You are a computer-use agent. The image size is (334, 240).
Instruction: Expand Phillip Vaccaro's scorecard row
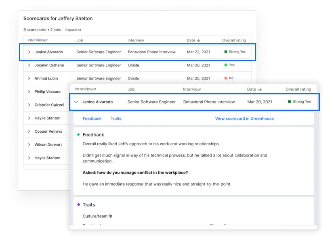(28, 92)
